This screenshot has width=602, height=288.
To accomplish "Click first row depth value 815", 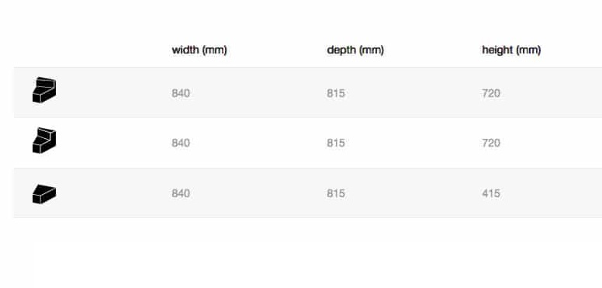I will coord(336,93).
